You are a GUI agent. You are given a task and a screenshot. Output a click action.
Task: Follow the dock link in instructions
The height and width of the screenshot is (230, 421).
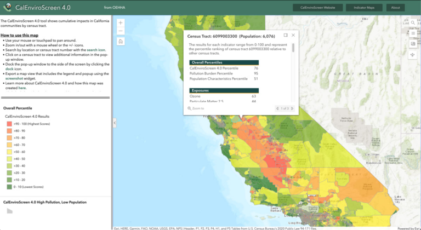[x=9, y=69]
